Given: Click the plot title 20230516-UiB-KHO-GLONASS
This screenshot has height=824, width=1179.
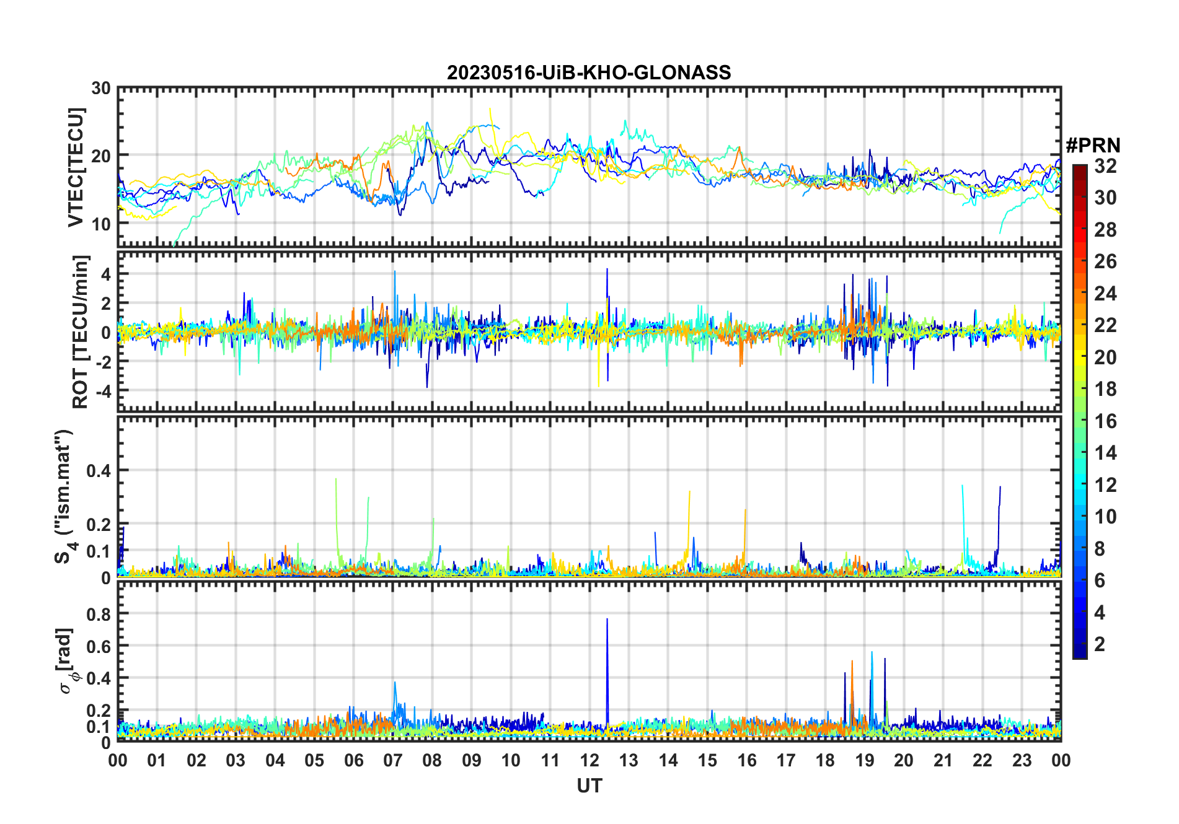Looking at the screenshot, I should (589, 72).
